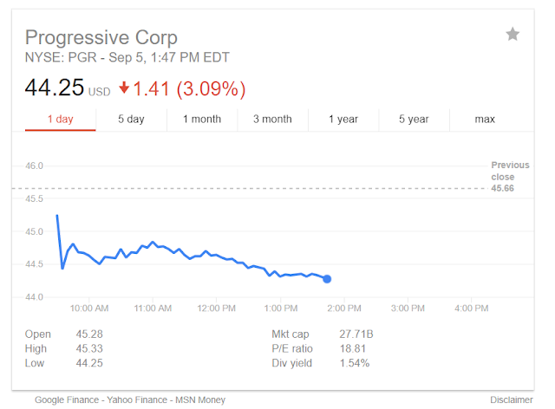
Task: Click the Progressive Corp title
Action: point(101,38)
